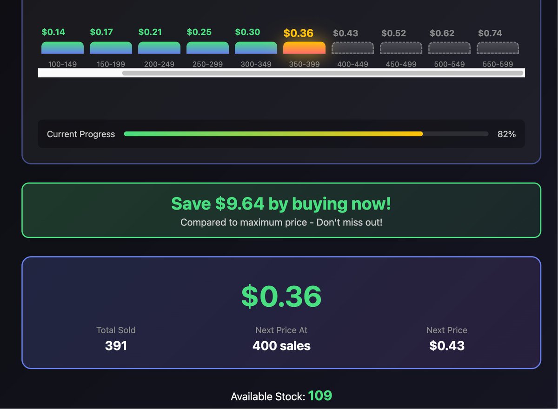This screenshot has width=558, height=409.
Task: Click the '150-199' range label
Action: click(x=111, y=64)
